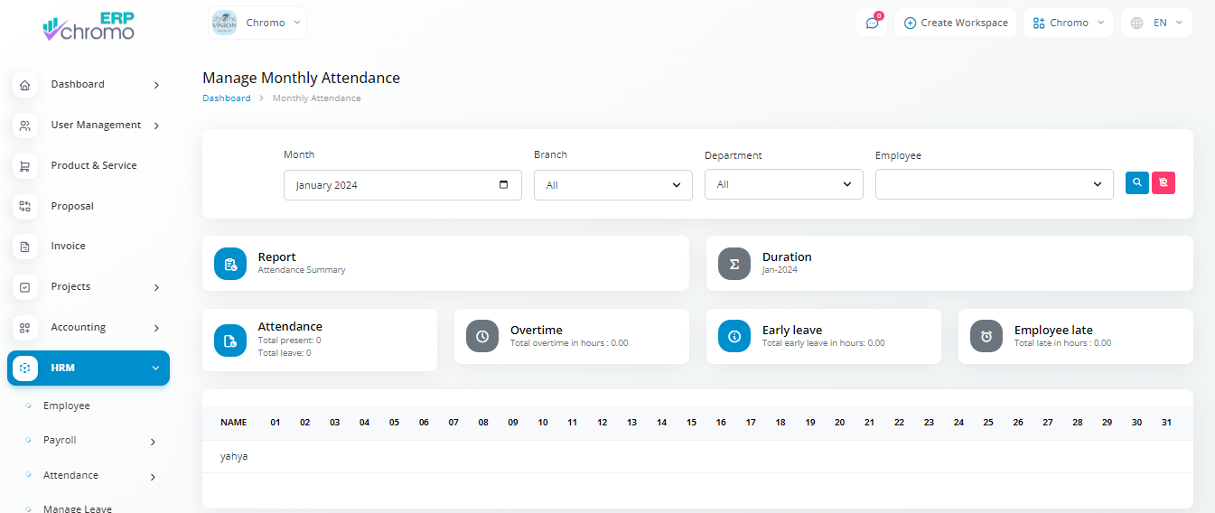Click the Month input field

[388, 185]
